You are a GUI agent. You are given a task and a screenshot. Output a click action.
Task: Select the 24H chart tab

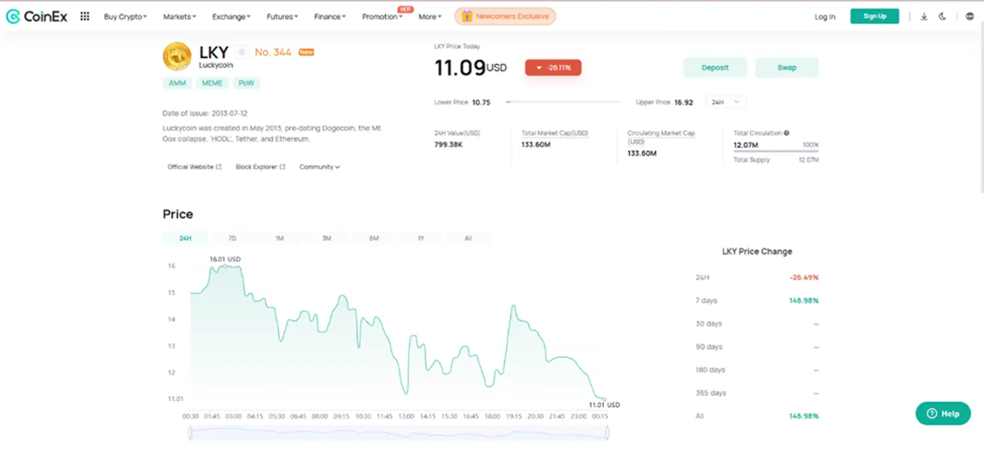(185, 238)
